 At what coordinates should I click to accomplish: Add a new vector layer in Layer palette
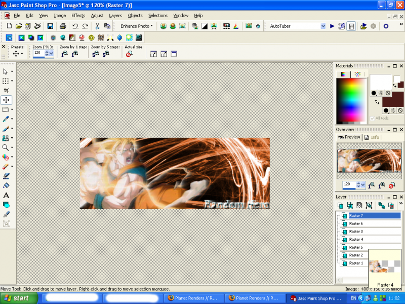pyautogui.click(x=350, y=206)
